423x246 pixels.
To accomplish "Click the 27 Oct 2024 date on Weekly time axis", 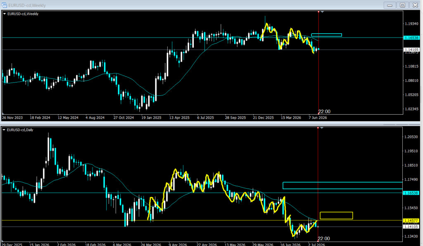I will (124, 118).
